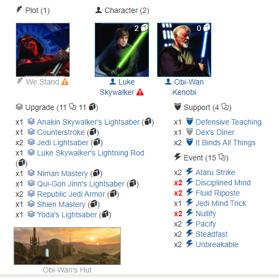Viewport: 279px width, 278px height.
Task: Click the dice icon on Obi-Wan Kenobi's portrait
Action: pos(206,28)
